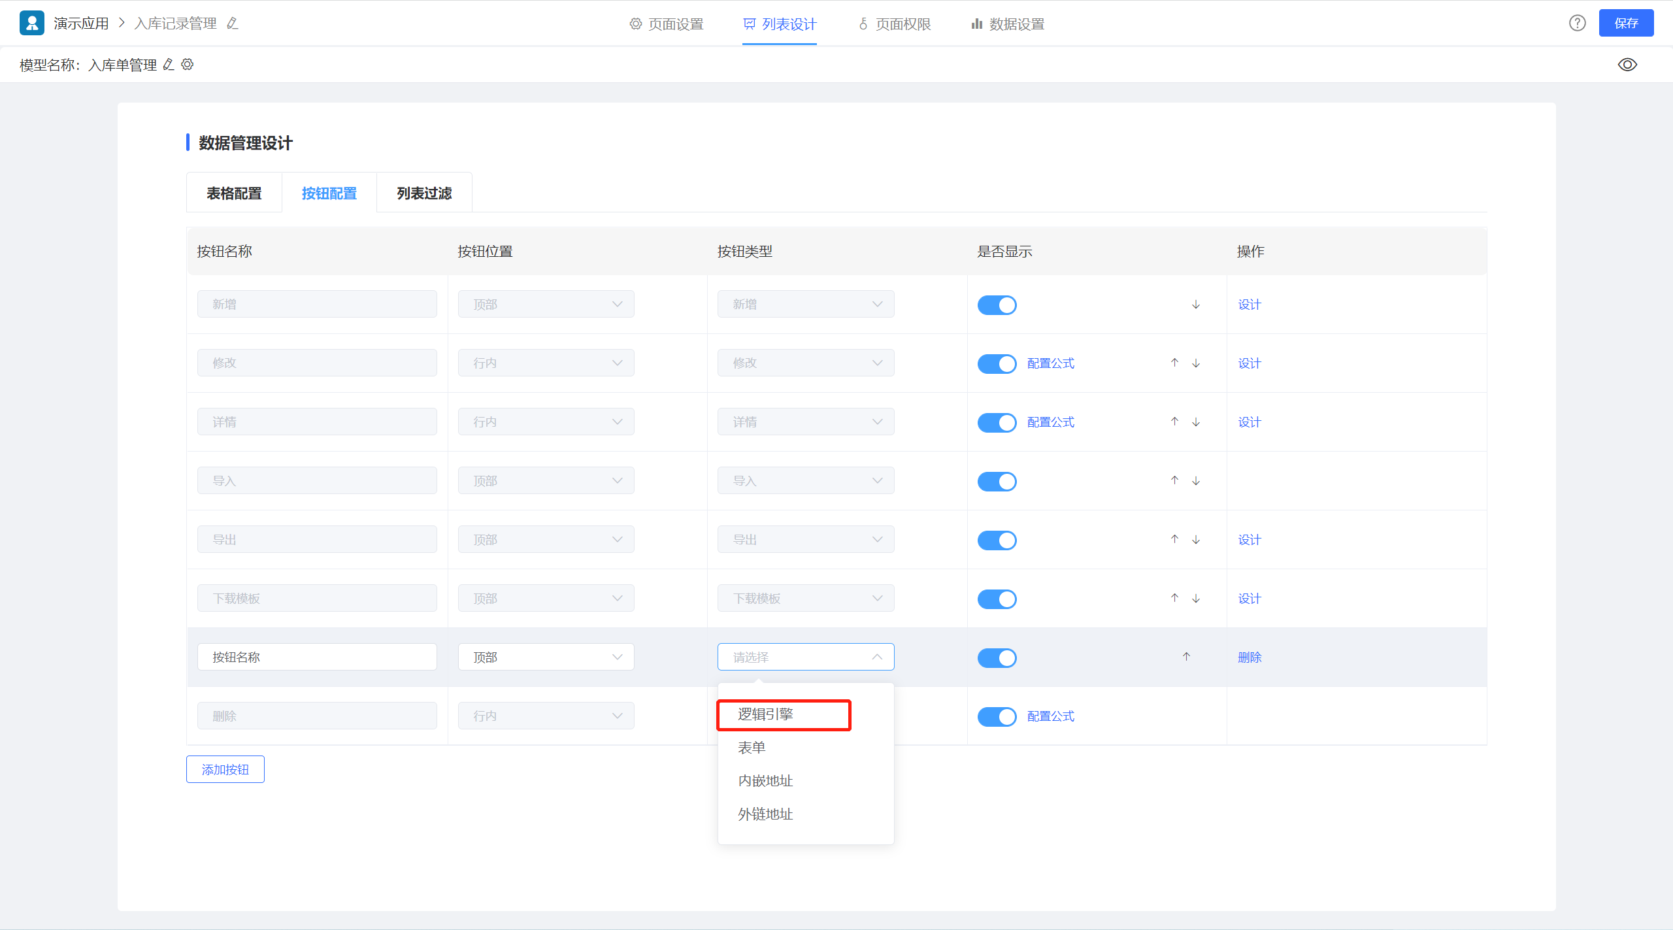Viewport: 1673px width, 930px height.
Task: Click 配置公式 link in 详情 row
Action: click(x=1051, y=422)
